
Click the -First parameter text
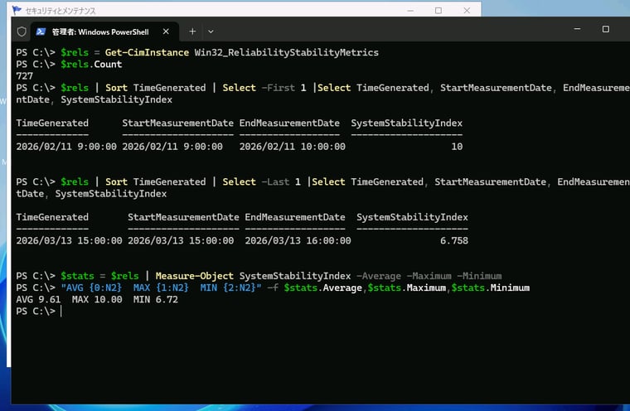click(x=278, y=88)
